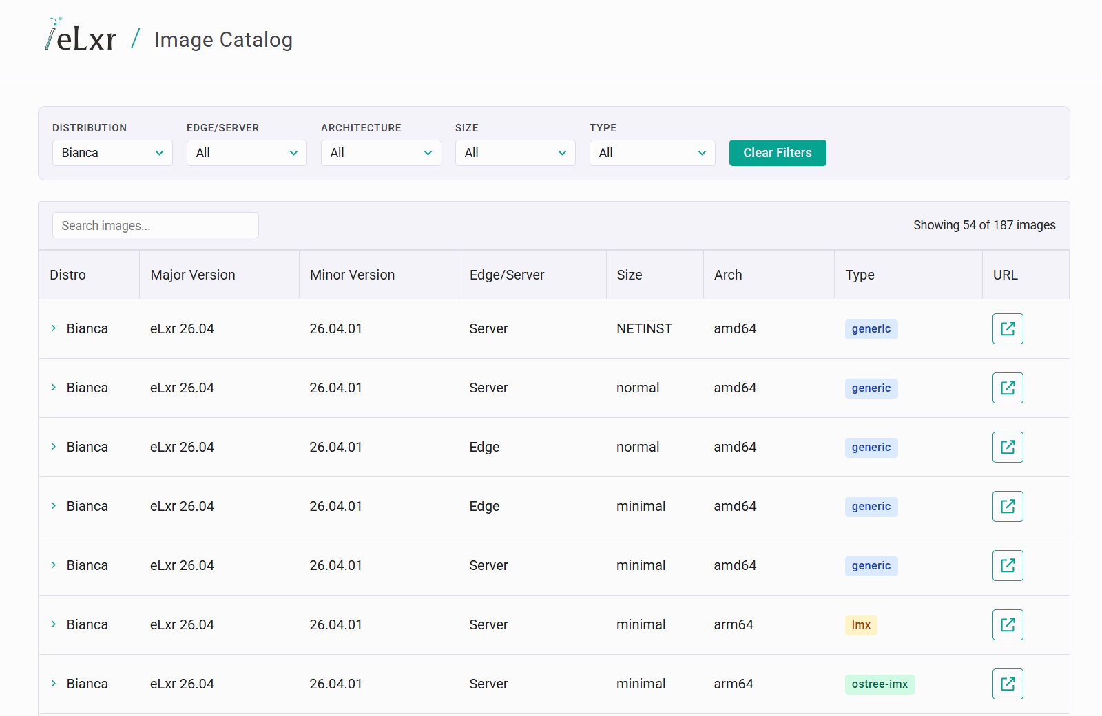1102x716 pixels.
Task: Click the eLxr logo
Action: pos(81,35)
